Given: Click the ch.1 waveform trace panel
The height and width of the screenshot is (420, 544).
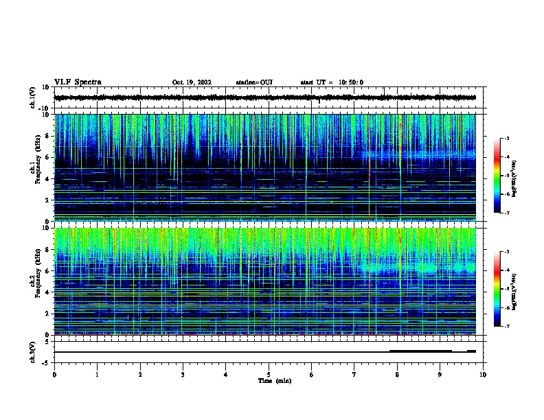Looking at the screenshot, I should pos(269,97).
